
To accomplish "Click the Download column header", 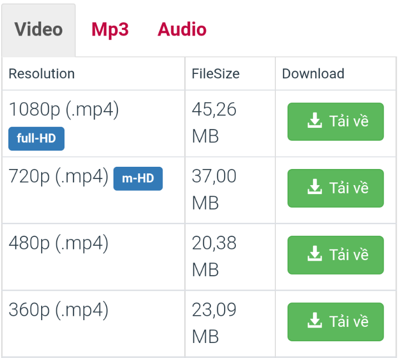I will pyautogui.click(x=313, y=73).
